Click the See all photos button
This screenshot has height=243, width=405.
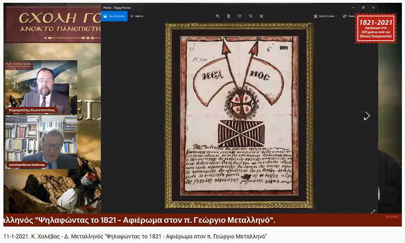[x=114, y=16]
